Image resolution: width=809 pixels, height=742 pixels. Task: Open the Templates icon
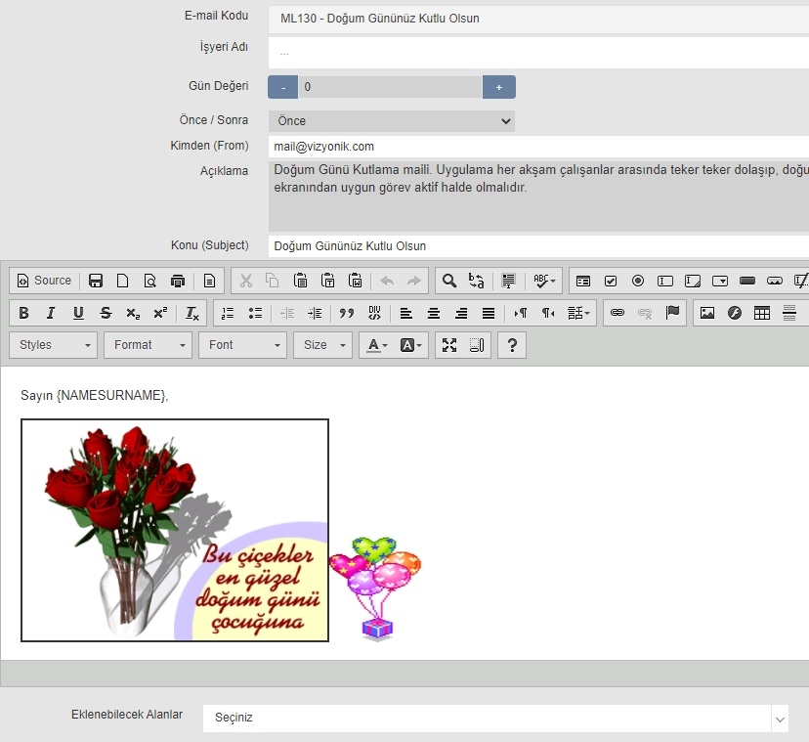tap(209, 281)
